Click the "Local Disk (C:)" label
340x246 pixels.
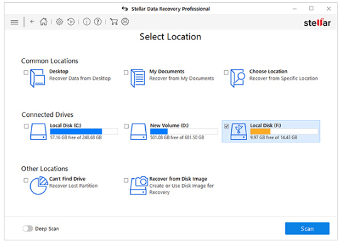coord(66,126)
